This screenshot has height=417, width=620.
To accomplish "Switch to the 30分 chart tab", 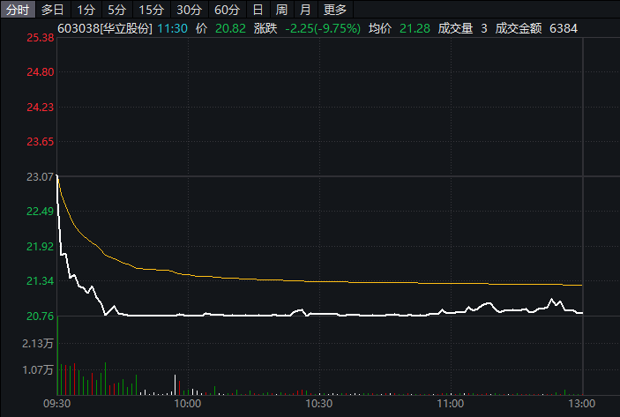I will click(189, 11).
